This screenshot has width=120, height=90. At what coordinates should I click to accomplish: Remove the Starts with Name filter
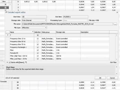pos(7,62)
